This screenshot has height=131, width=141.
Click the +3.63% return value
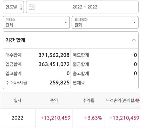tap(93, 118)
